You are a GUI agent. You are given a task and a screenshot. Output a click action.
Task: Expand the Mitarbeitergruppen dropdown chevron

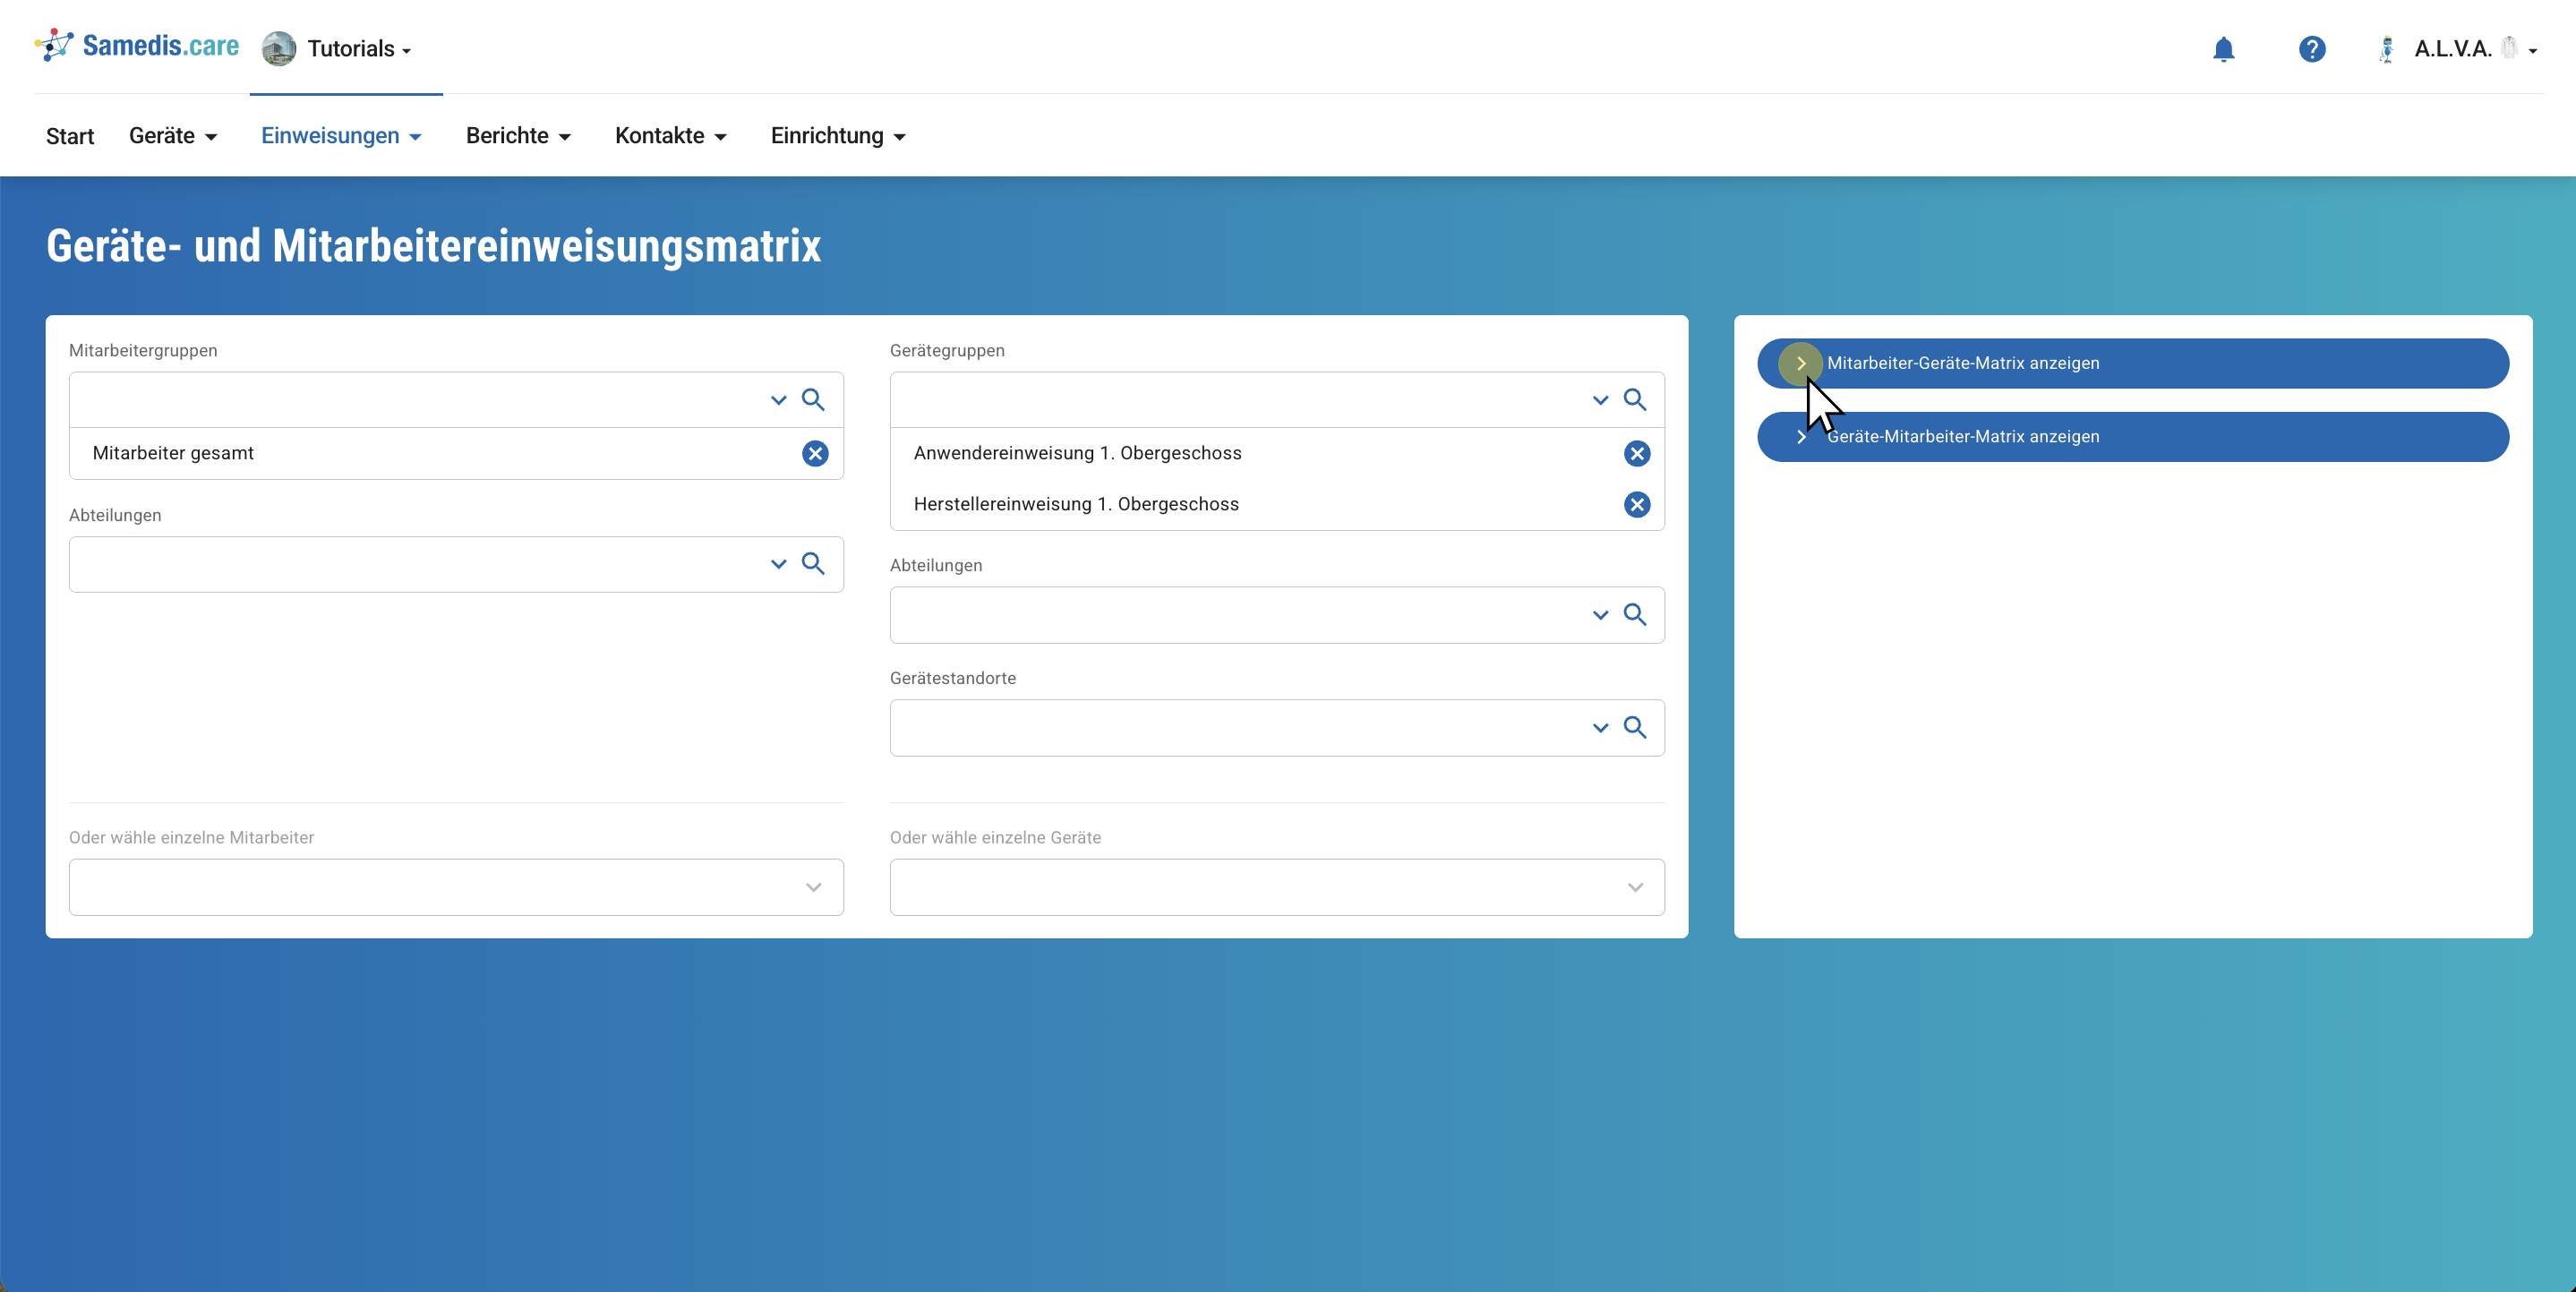click(x=778, y=400)
